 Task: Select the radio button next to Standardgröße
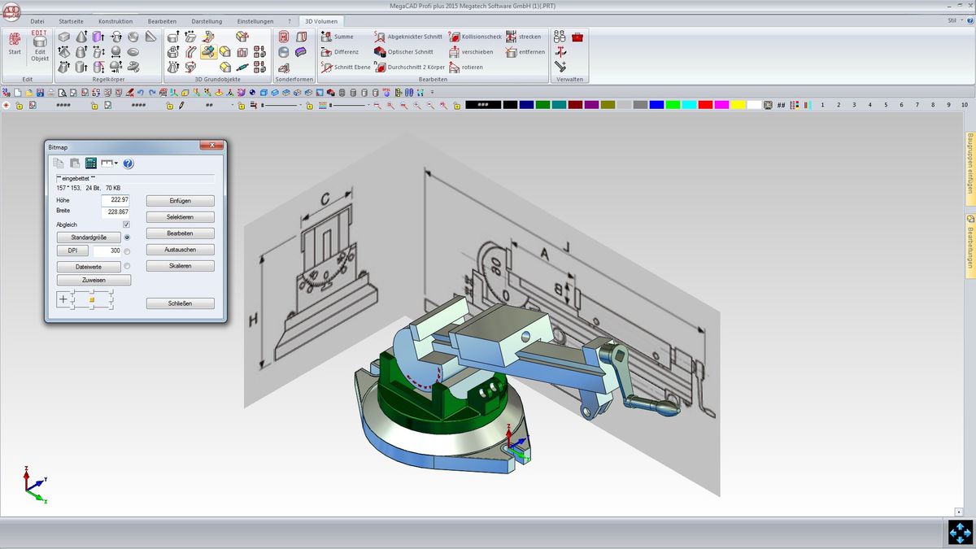click(x=127, y=237)
